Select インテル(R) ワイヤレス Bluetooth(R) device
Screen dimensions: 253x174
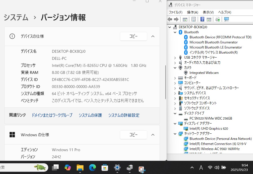point(214,52)
